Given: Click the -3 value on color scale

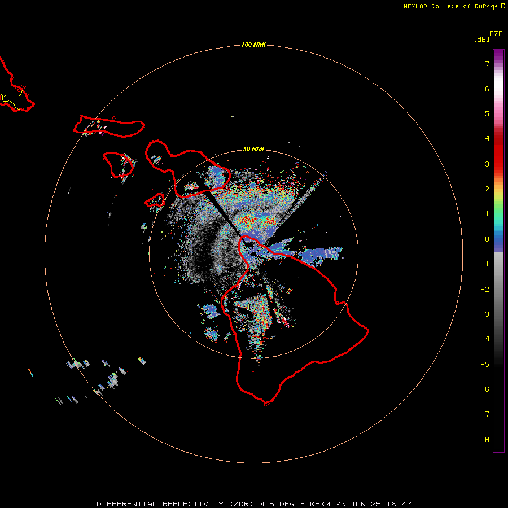Looking at the screenshot, I should click(485, 314).
